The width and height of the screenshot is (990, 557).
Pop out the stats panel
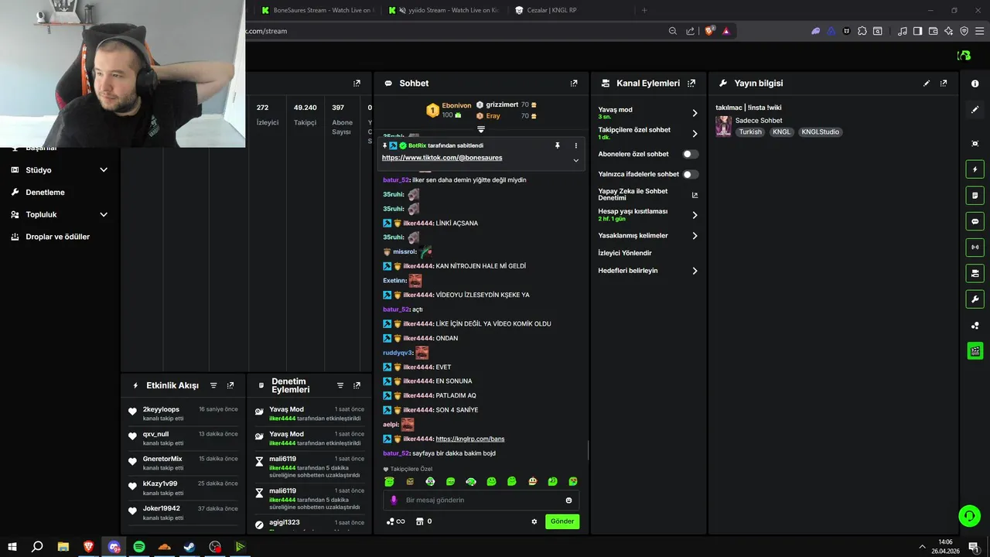[x=357, y=84]
